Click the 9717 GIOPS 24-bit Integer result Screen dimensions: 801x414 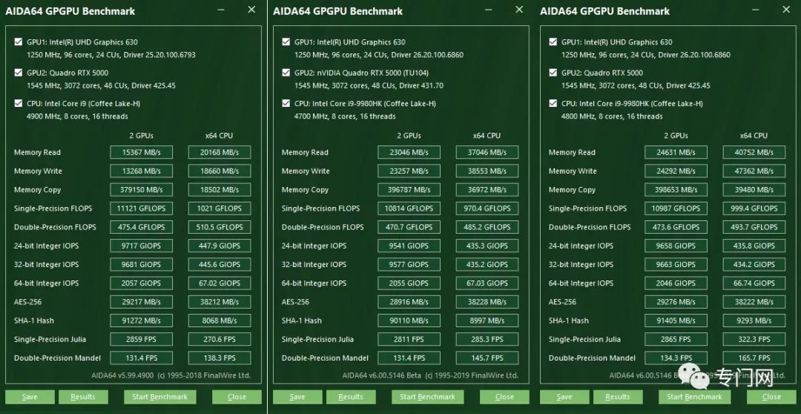click(142, 246)
